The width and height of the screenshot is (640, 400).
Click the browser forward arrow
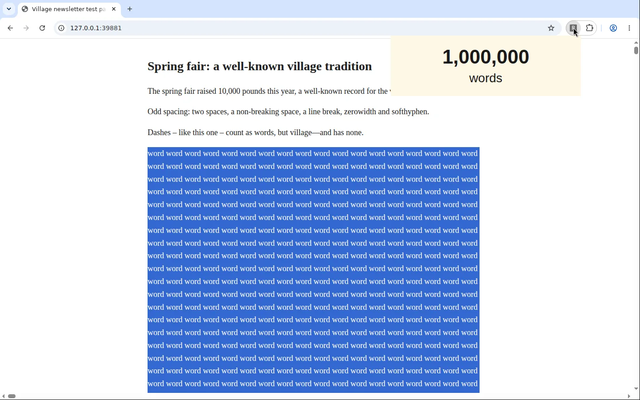click(26, 28)
